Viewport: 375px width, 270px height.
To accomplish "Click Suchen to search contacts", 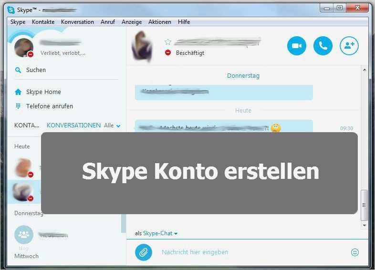I will coord(36,70).
